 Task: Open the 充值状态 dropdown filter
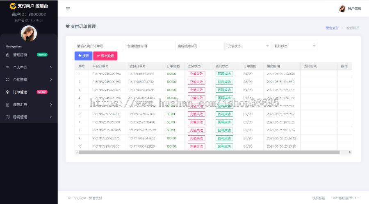point(248,46)
